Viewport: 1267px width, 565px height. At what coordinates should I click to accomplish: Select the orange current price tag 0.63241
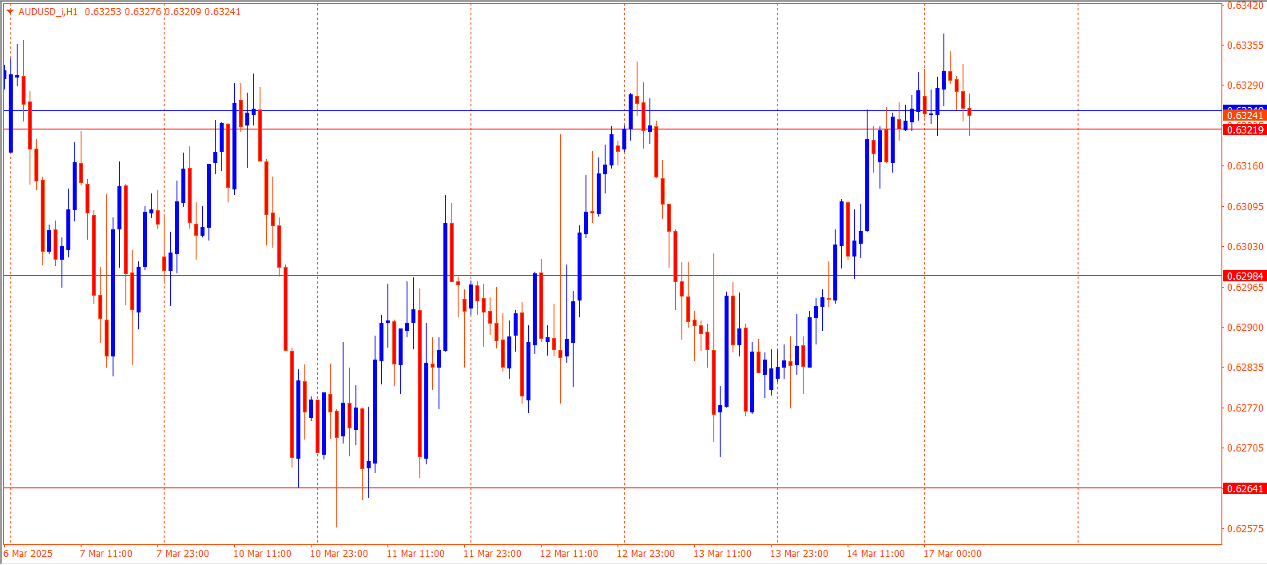point(1245,116)
